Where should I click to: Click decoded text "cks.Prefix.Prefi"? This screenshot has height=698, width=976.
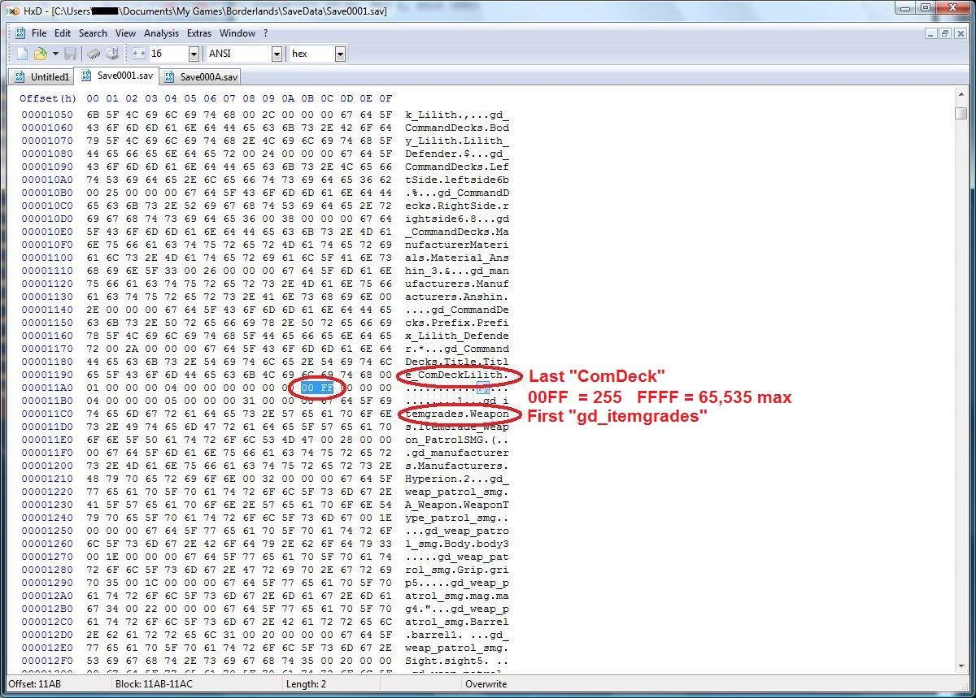coord(456,323)
